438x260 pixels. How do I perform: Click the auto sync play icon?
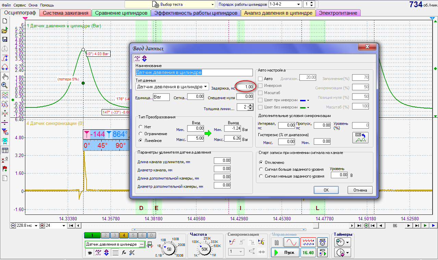click(322, 252)
